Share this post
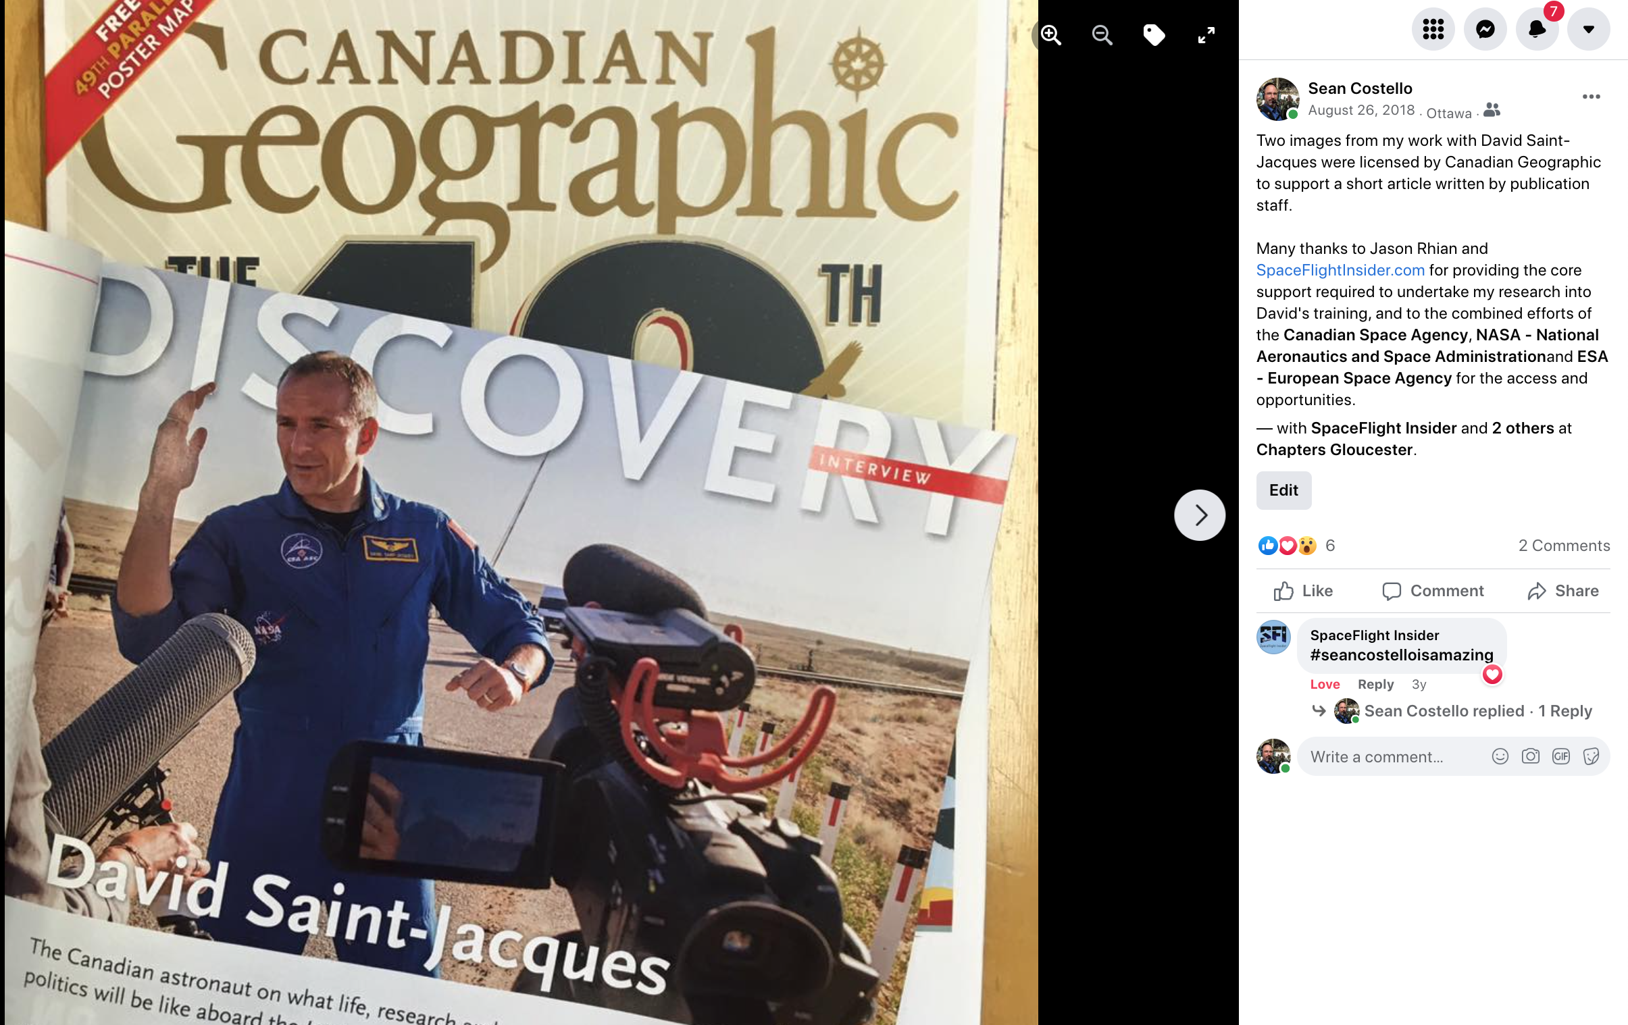Screen dimensions: 1628x1025 click(1562, 592)
